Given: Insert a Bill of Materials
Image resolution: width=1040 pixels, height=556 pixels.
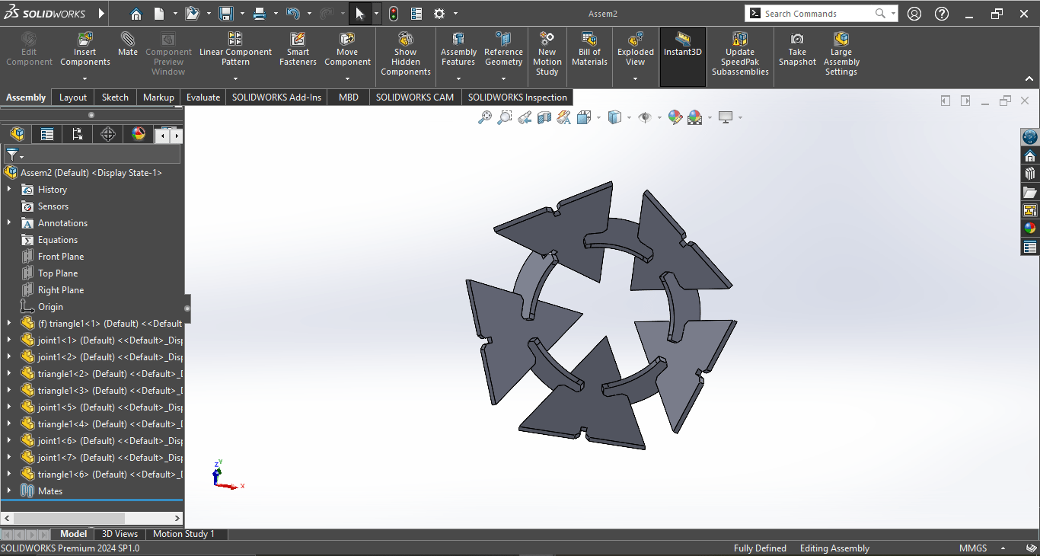Looking at the screenshot, I should point(589,49).
